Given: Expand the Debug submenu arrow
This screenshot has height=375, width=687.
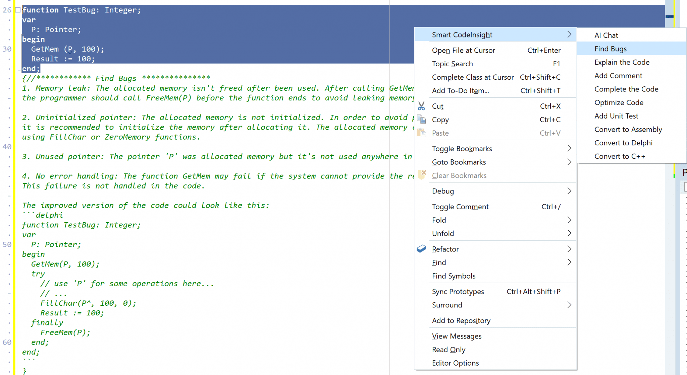Looking at the screenshot, I should pos(569,191).
